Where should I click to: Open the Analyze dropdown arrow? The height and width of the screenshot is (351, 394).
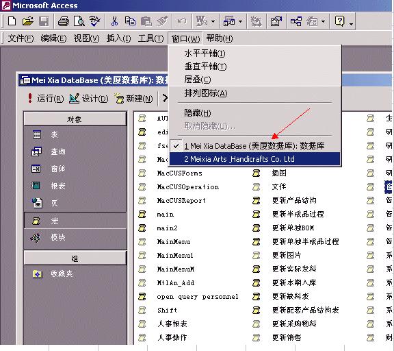tap(241, 22)
